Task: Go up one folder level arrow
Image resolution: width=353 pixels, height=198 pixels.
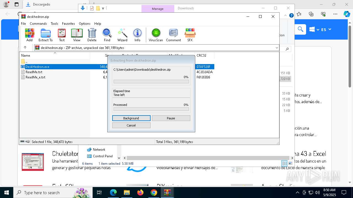Action: tap(25, 48)
